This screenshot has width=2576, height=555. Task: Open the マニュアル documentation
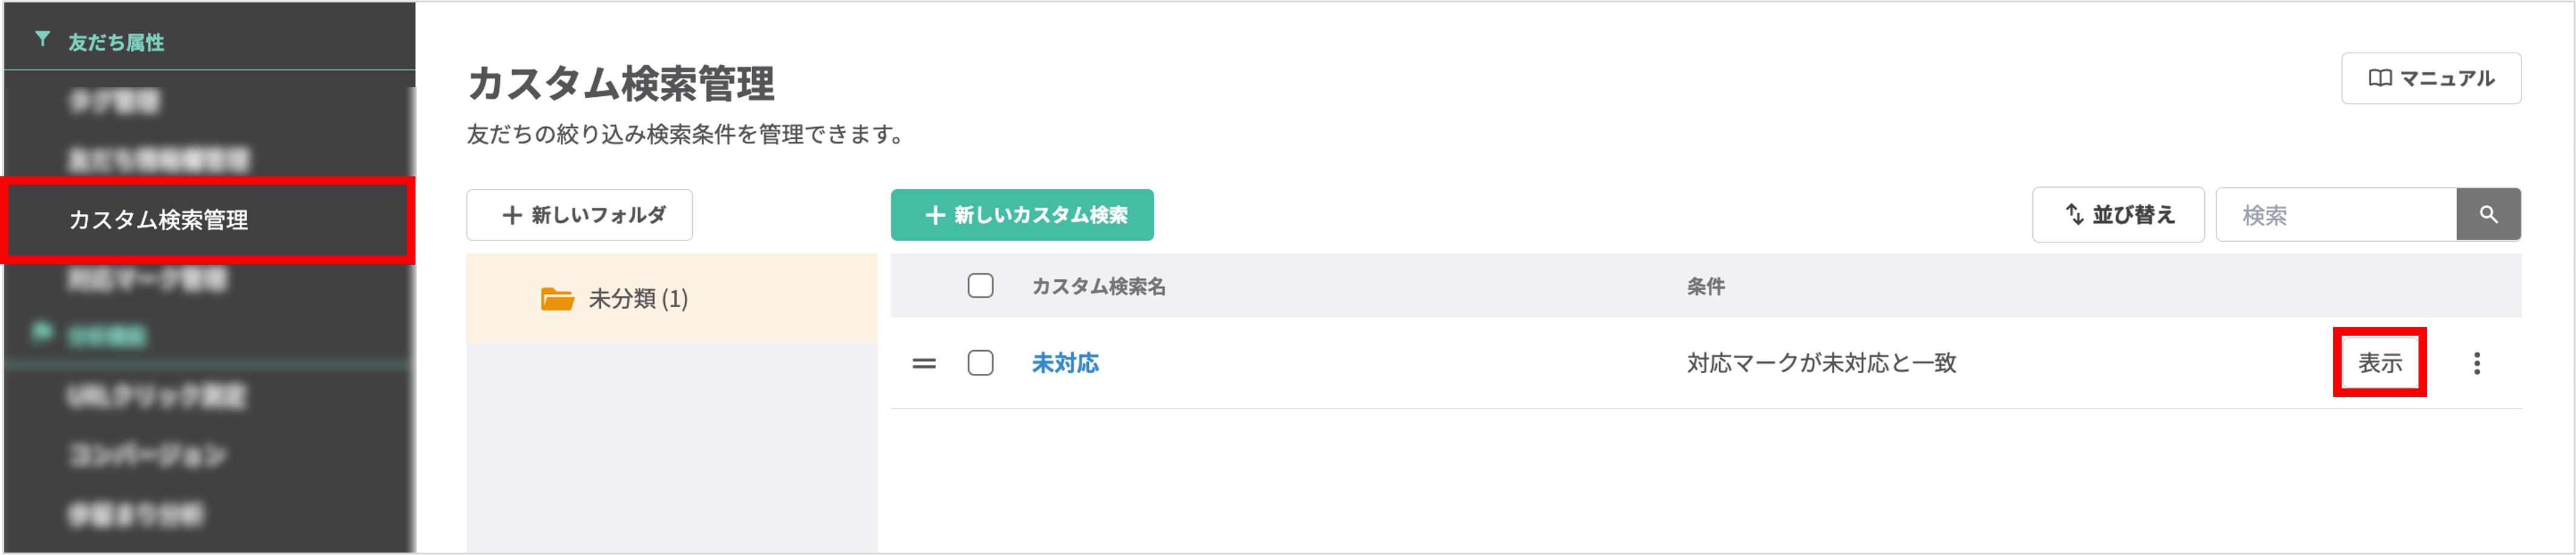pos(2430,78)
